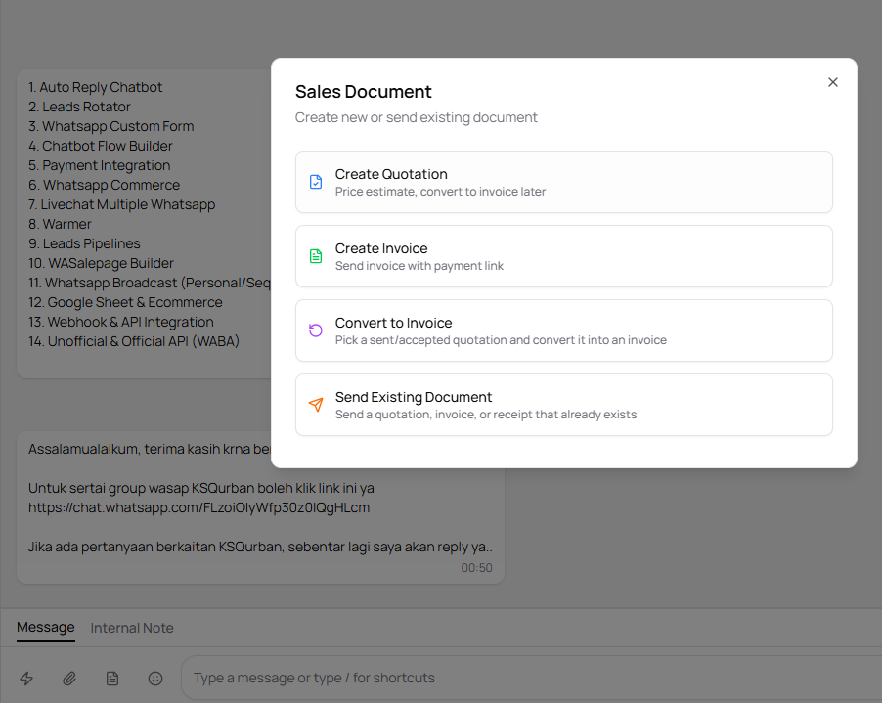
Task: Attach a file with paperclip icon
Action: tap(69, 679)
